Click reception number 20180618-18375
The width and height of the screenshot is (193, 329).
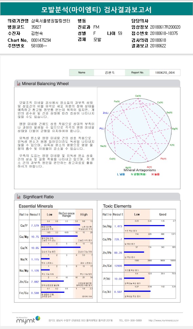164,33
